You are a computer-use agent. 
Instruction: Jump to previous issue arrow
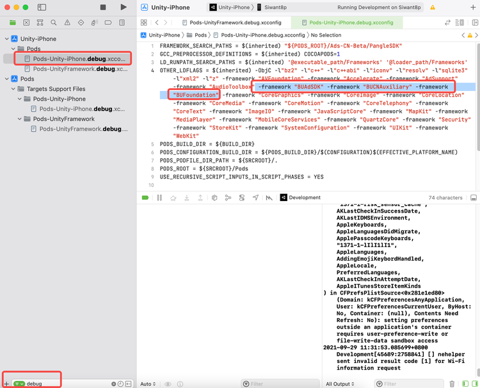tap(463, 35)
